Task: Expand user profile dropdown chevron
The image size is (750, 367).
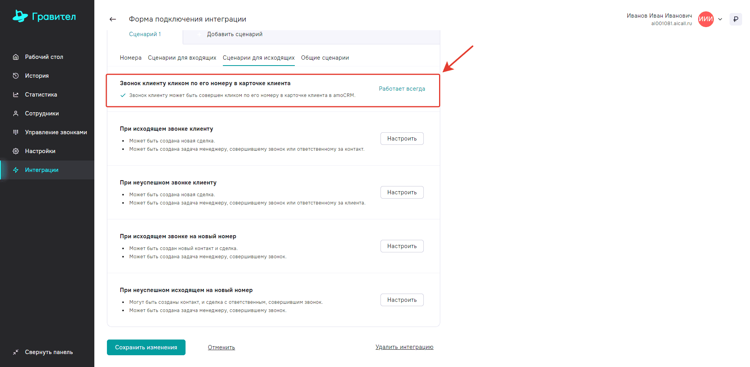Action: [x=720, y=19]
